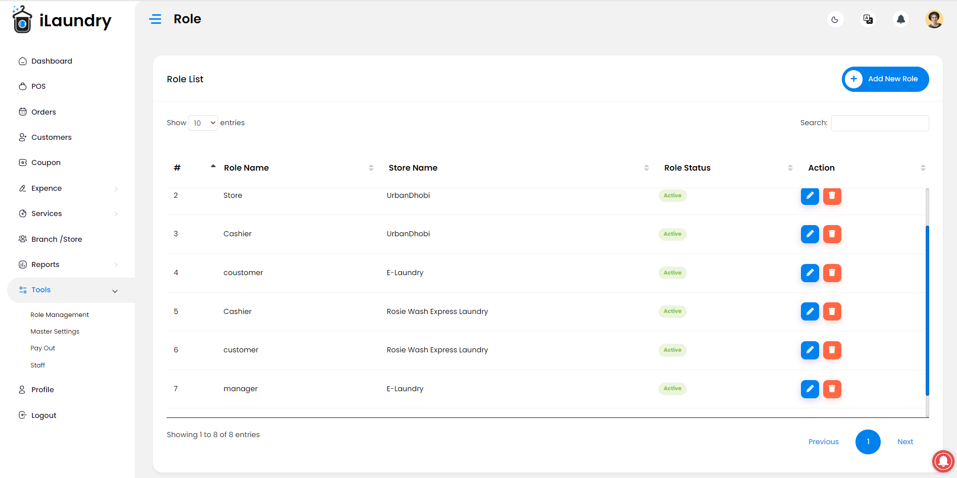Edit the customer role of Rosie Wash

point(810,350)
